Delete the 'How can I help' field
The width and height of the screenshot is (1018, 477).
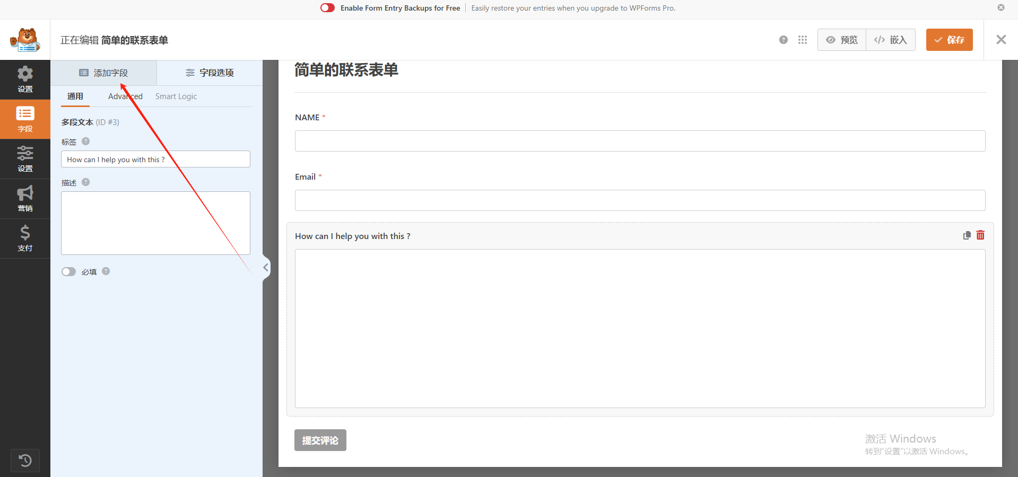coord(980,235)
